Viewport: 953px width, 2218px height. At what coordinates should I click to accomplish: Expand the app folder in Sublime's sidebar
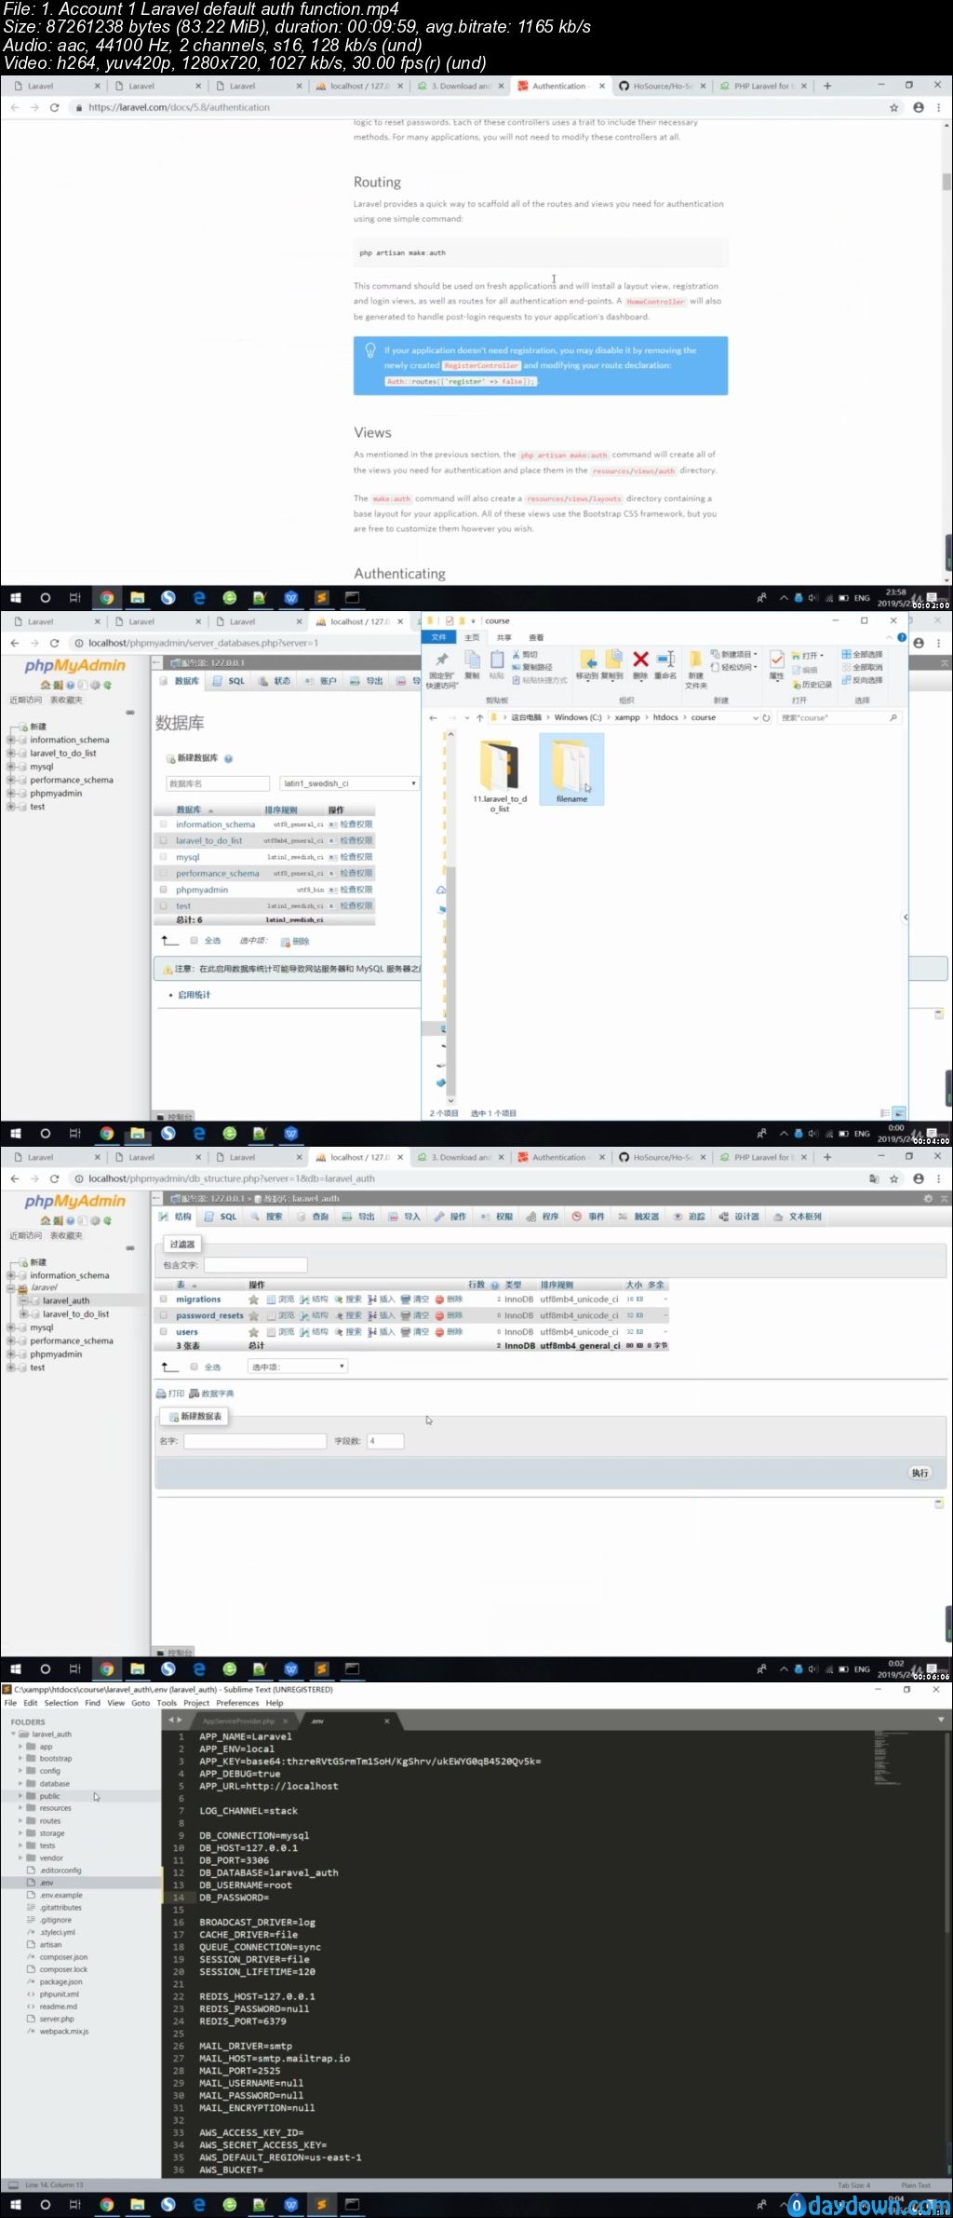point(20,1747)
